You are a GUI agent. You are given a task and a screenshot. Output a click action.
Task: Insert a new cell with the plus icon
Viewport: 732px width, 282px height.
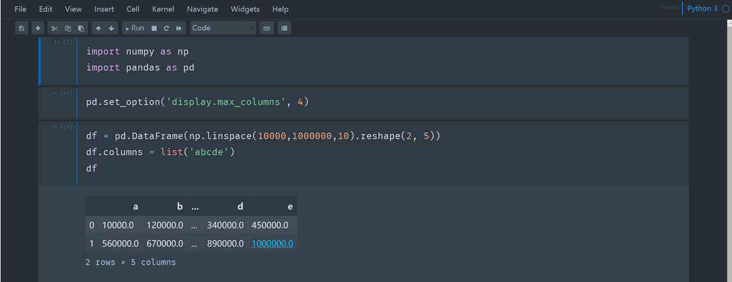click(x=38, y=28)
